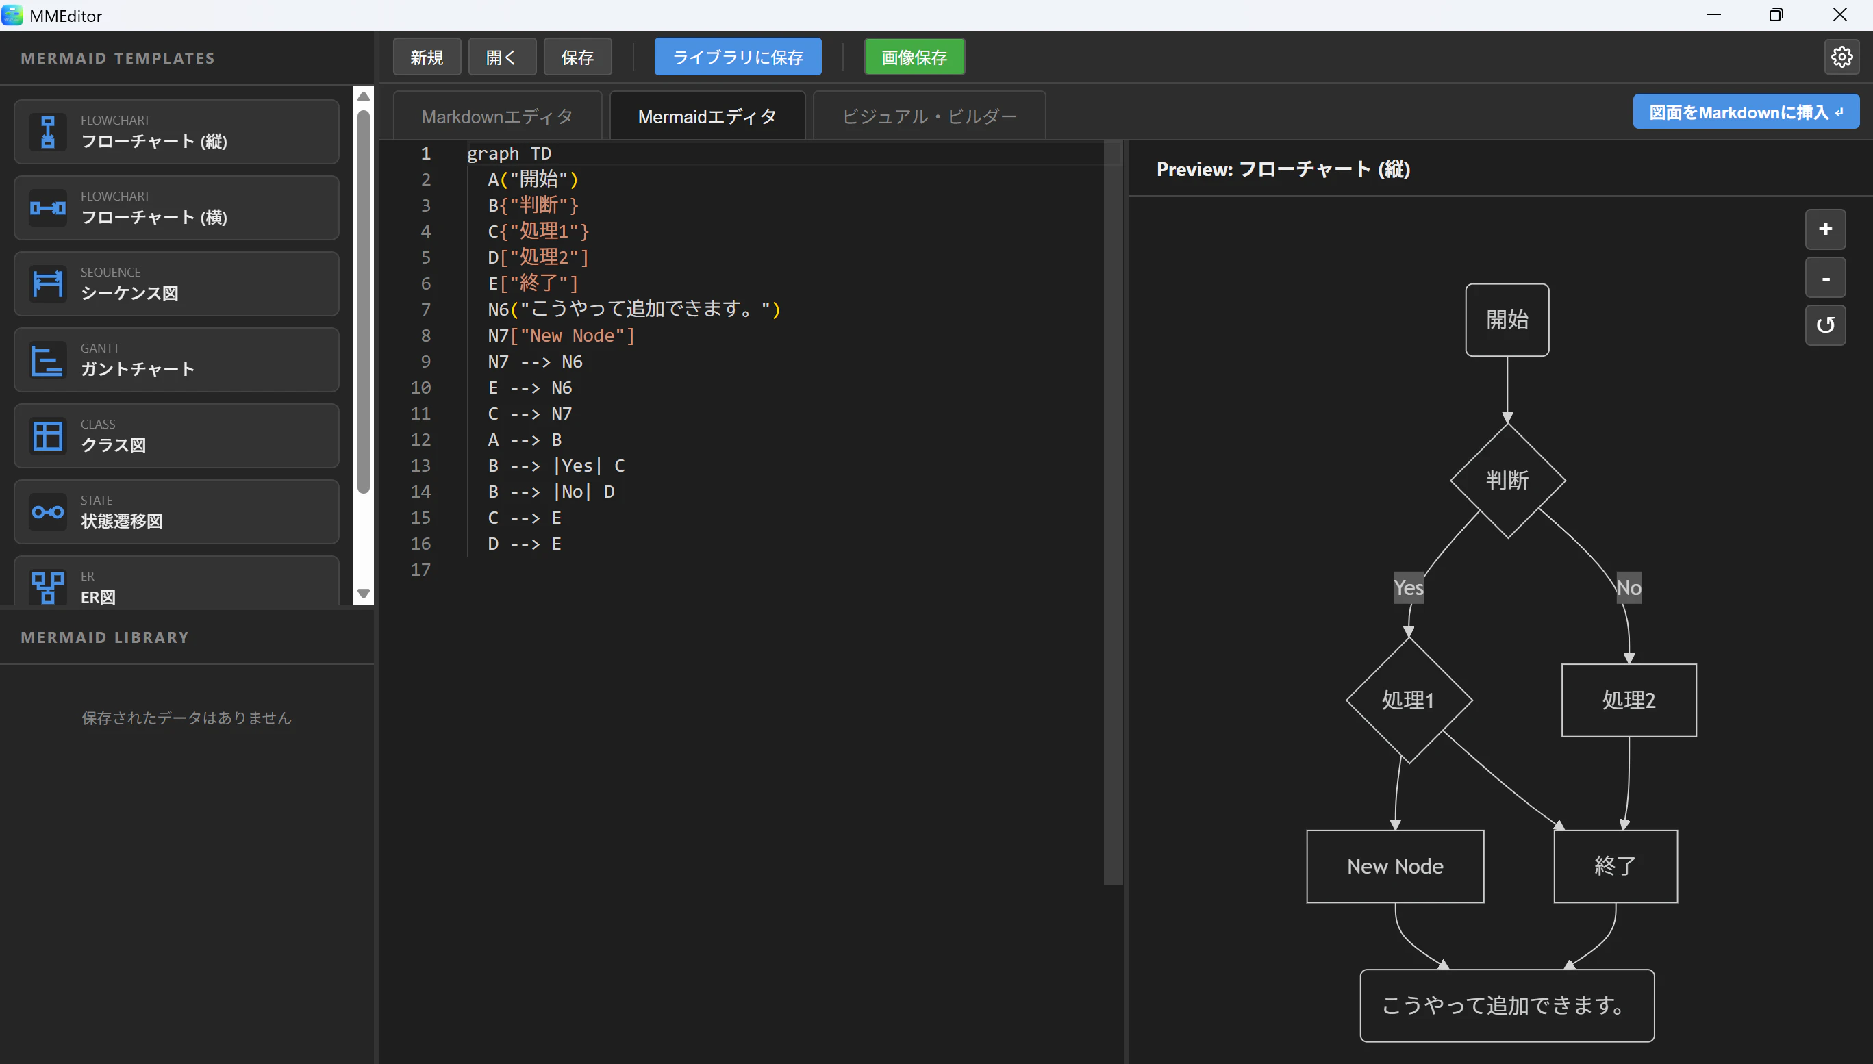Click the 処理2 node in preview

click(1629, 700)
